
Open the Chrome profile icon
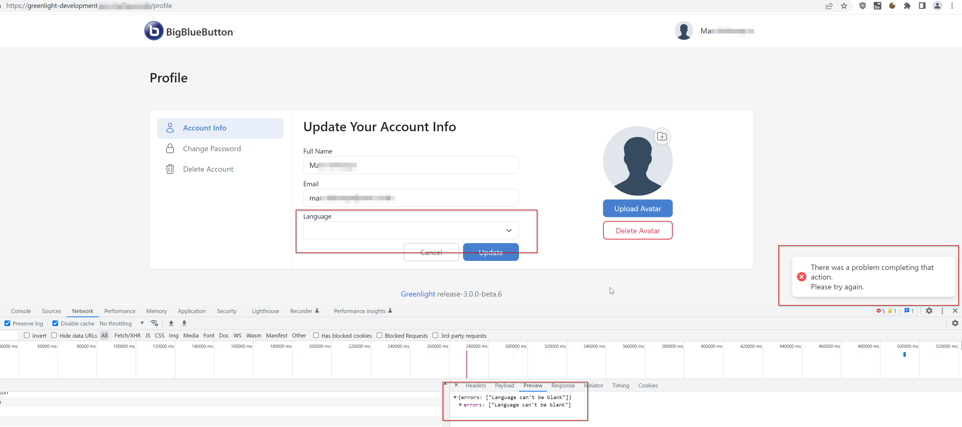[x=937, y=6]
